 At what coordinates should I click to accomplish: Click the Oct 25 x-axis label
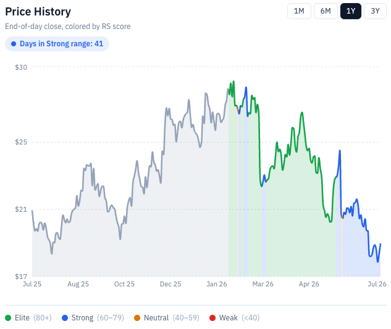tap(124, 284)
